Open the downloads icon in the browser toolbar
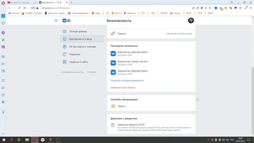254x143 pixels. pos(246,8)
